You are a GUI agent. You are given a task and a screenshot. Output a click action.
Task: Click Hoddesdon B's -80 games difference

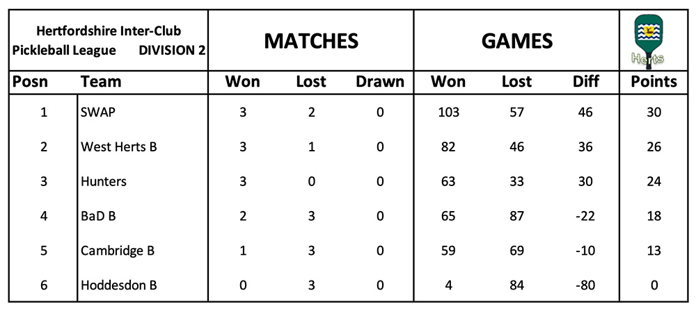click(x=585, y=285)
